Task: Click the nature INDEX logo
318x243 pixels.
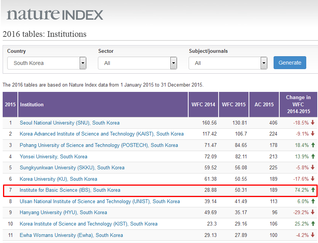Action: (x=55, y=14)
